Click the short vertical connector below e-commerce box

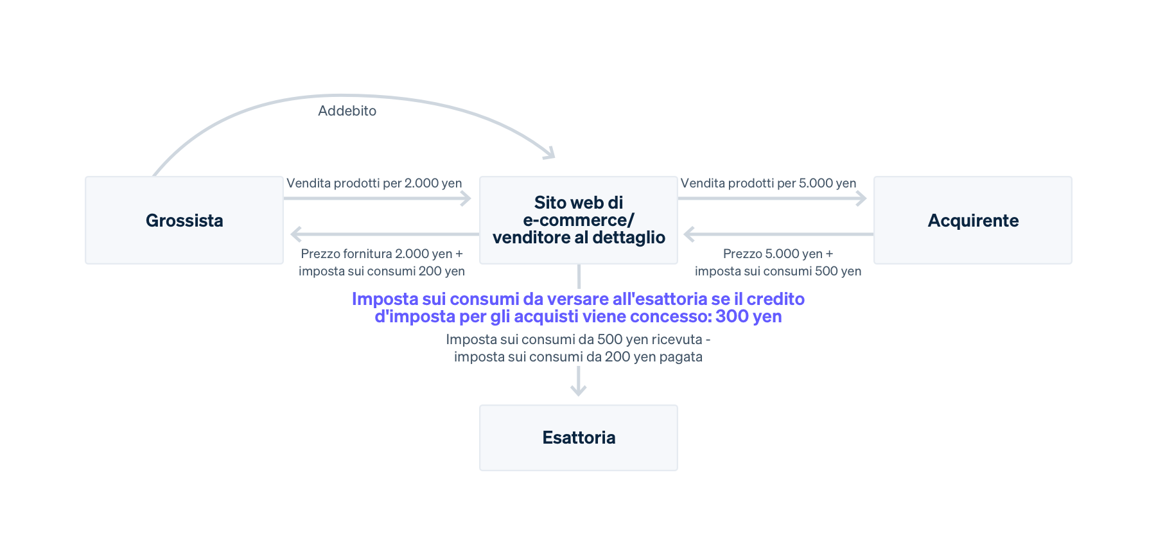(579, 276)
